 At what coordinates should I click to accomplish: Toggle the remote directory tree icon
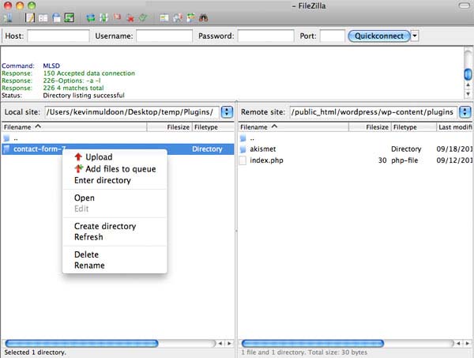coord(56,18)
